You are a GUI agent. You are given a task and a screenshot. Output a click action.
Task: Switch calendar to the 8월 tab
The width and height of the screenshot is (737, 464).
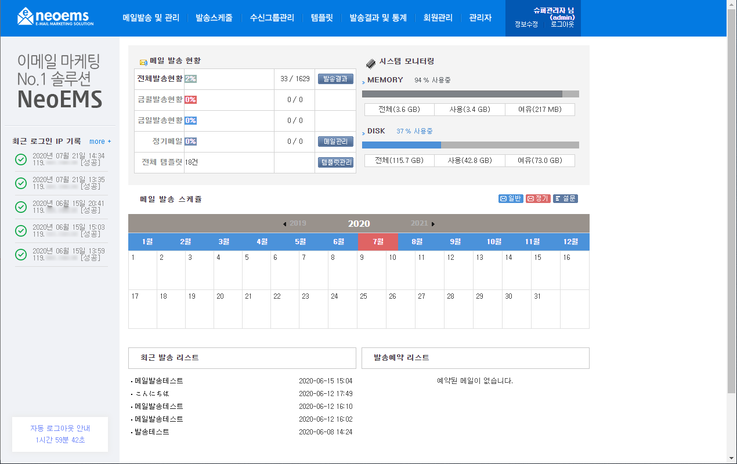coord(417,242)
